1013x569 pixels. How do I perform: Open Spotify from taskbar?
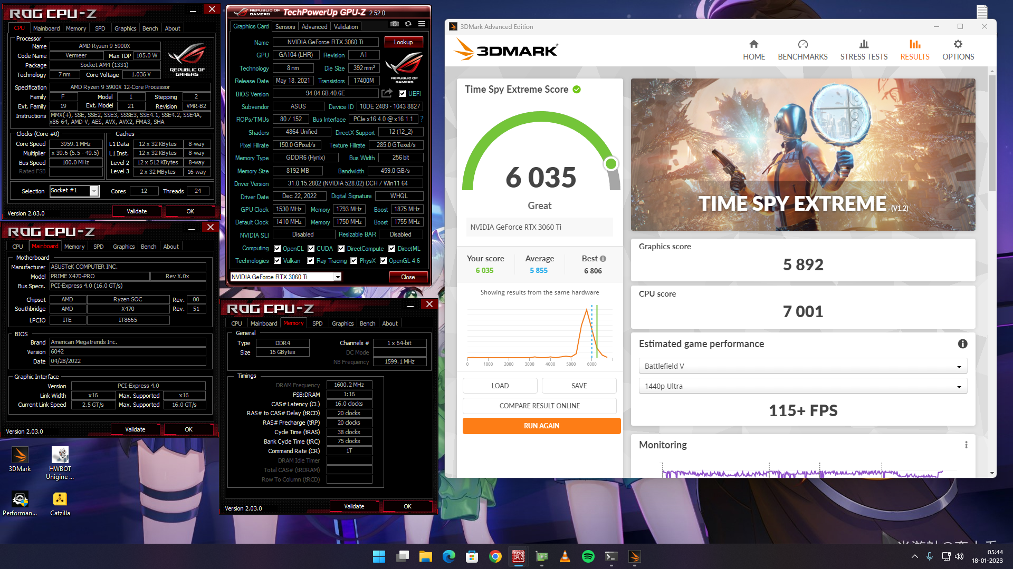(x=588, y=556)
